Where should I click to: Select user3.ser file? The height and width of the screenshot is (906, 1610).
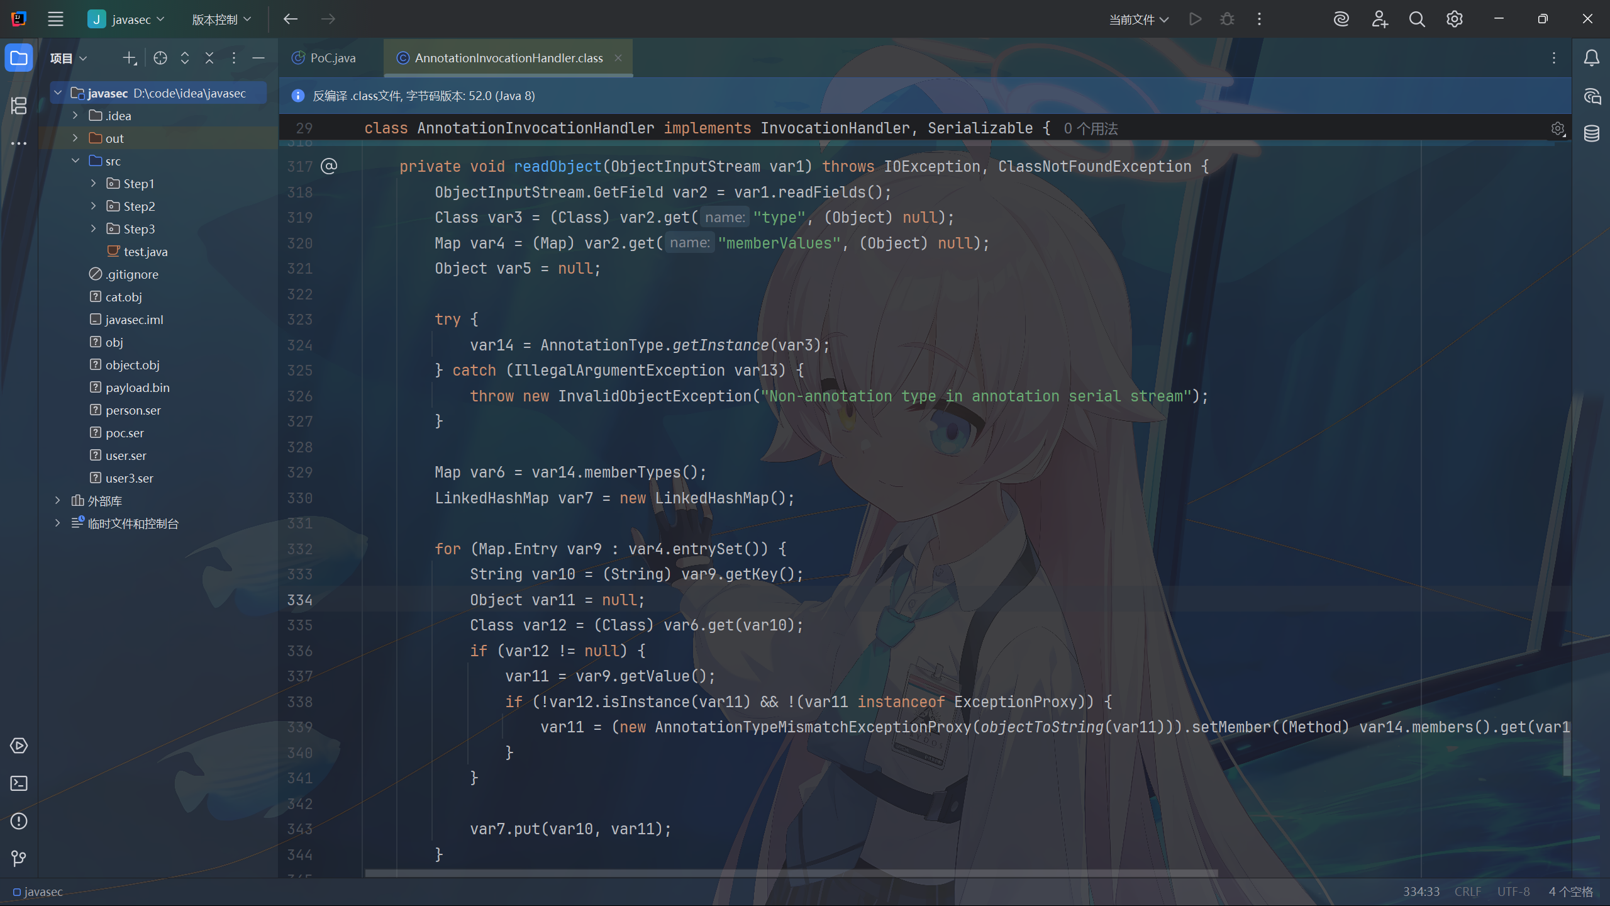coord(129,478)
